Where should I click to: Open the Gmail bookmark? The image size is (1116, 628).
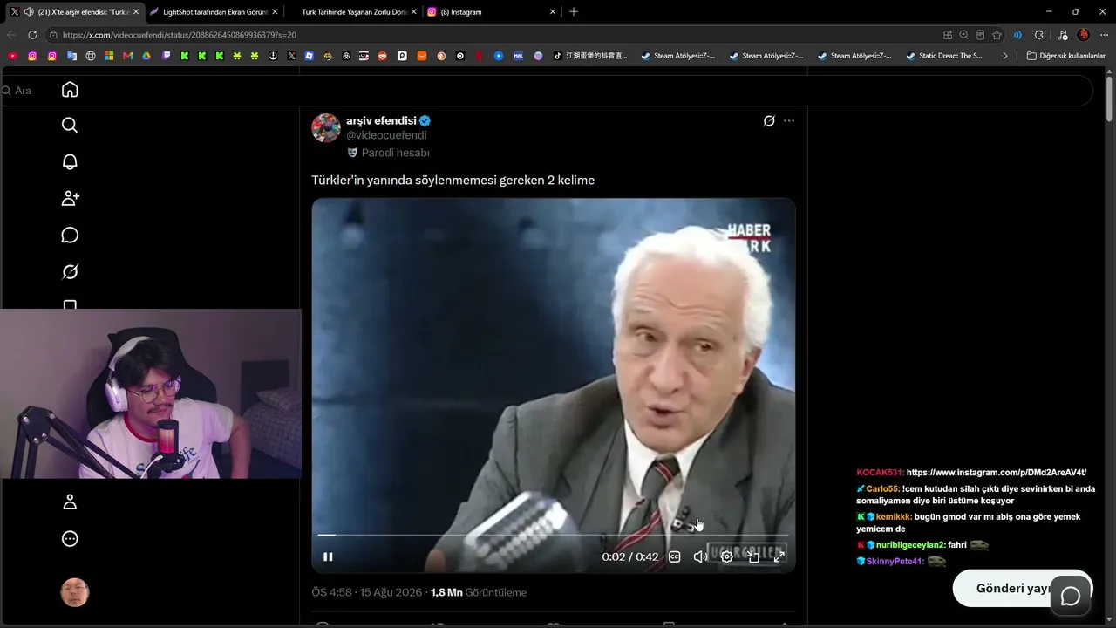[127, 56]
